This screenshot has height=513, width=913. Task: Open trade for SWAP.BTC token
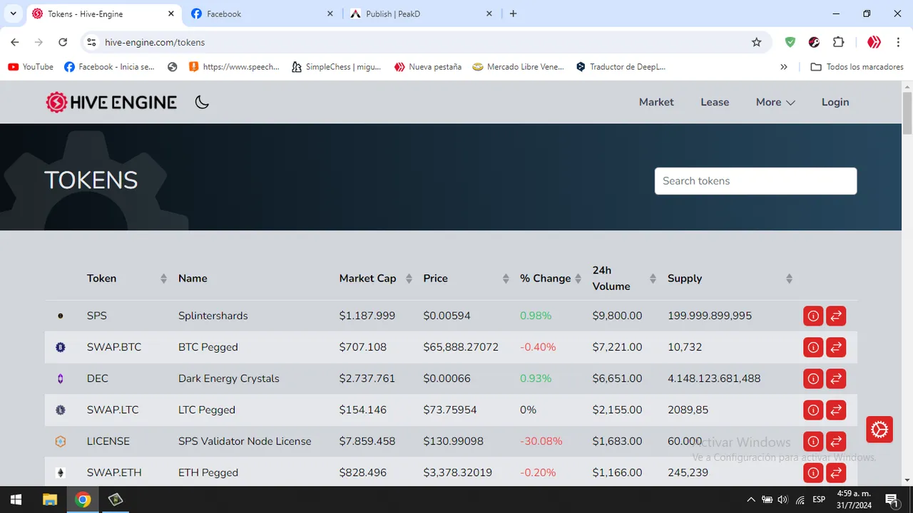pyautogui.click(x=836, y=347)
